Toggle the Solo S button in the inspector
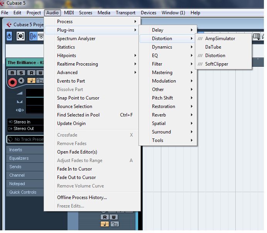The image size is (267, 233). point(21,73)
